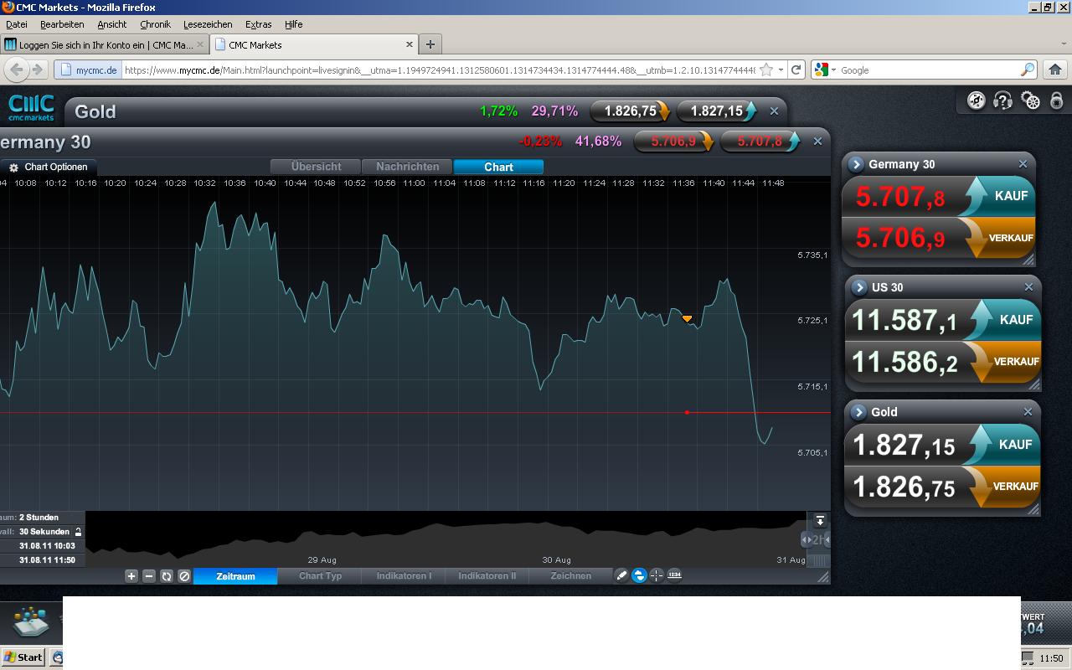Select the Zeitraum tab
The width and height of the screenshot is (1072, 670).
coord(235,576)
